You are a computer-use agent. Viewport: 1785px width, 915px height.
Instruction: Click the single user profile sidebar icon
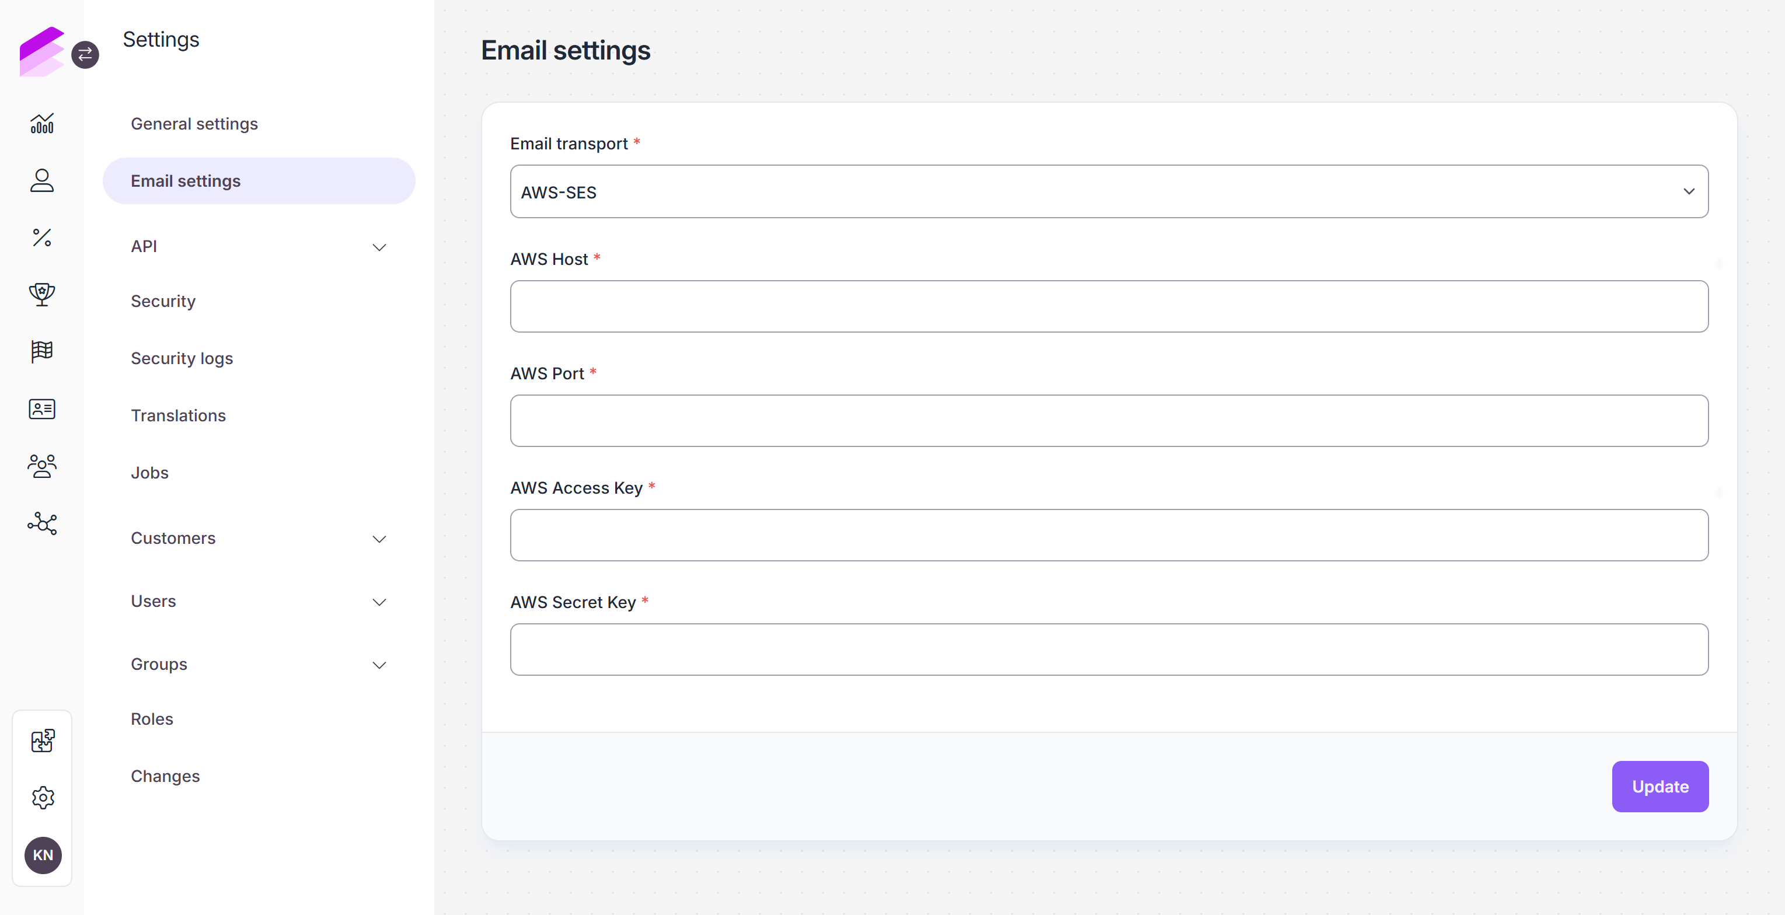click(x=42, y=181)
